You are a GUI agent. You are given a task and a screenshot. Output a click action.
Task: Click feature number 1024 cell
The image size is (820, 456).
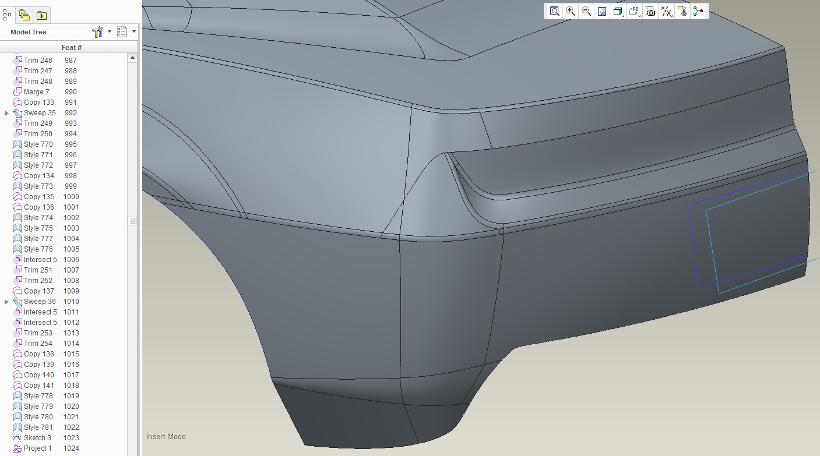tap(71, 448)
